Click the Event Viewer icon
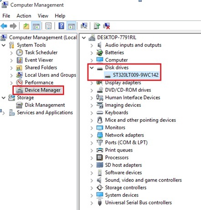Viewport: 201px width, 210px height. pos(20,60)
